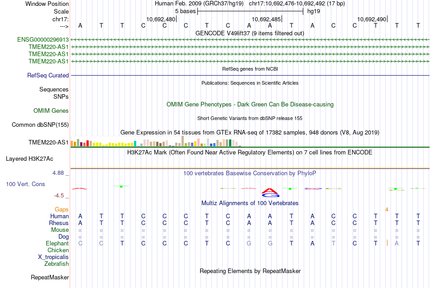
Task: Click the Rhesus alignment row label
Action: (x=59, y=223)
